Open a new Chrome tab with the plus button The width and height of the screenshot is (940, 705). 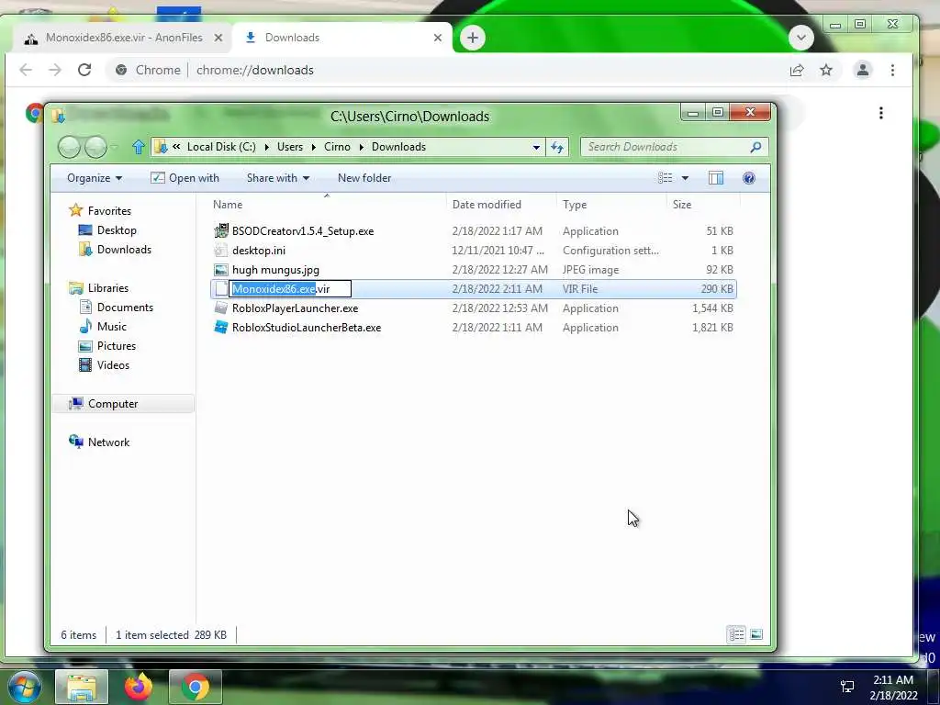[x=473, y=38]
